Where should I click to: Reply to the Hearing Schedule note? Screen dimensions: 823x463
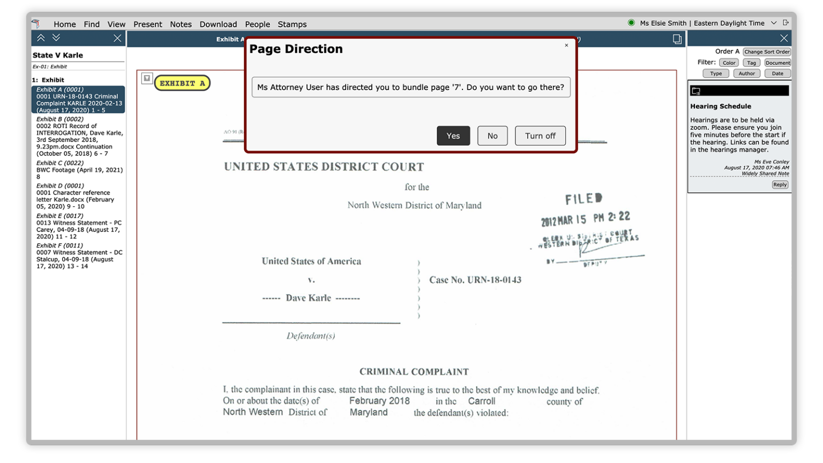pyautogui.click(x=780, y=185)
